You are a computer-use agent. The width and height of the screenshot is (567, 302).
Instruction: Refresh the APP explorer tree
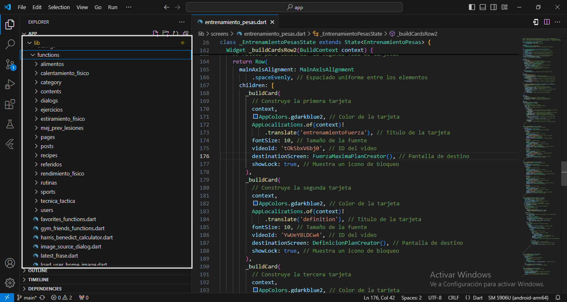point(176,34)
